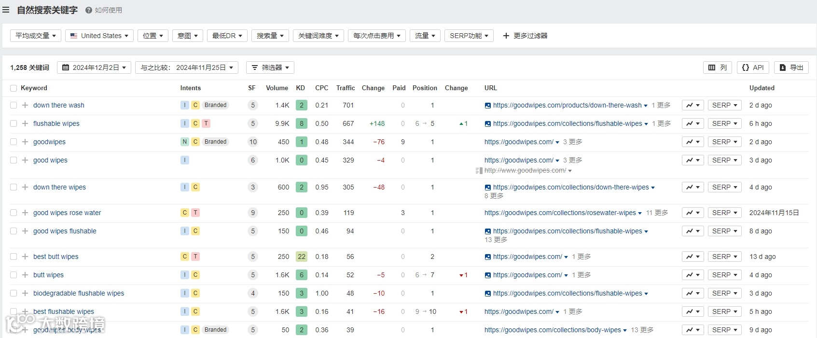Click the API button
Viewport: 817px width, 338px height.
tap(753, 68)
